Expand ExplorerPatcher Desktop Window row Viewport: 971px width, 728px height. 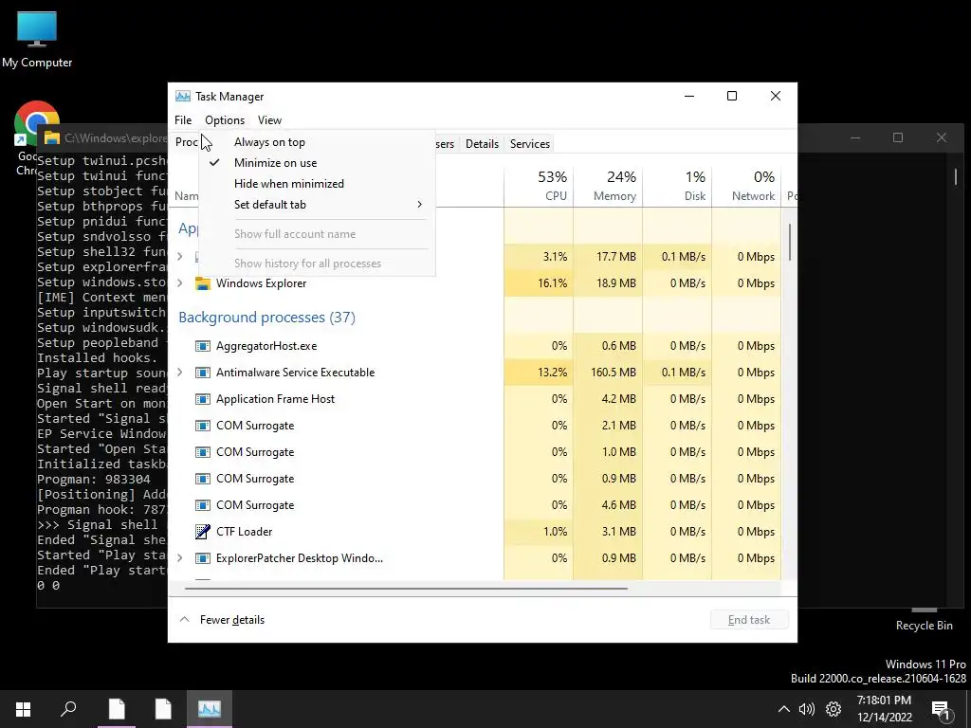click(180, 558)
